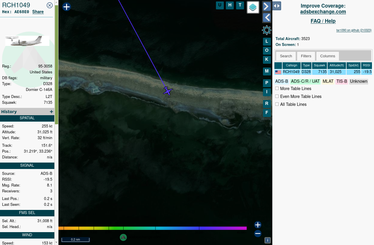This screenshot has width=374, height=245.
Task: Click the left chevron sidebar button
Action: coord(267,18)
